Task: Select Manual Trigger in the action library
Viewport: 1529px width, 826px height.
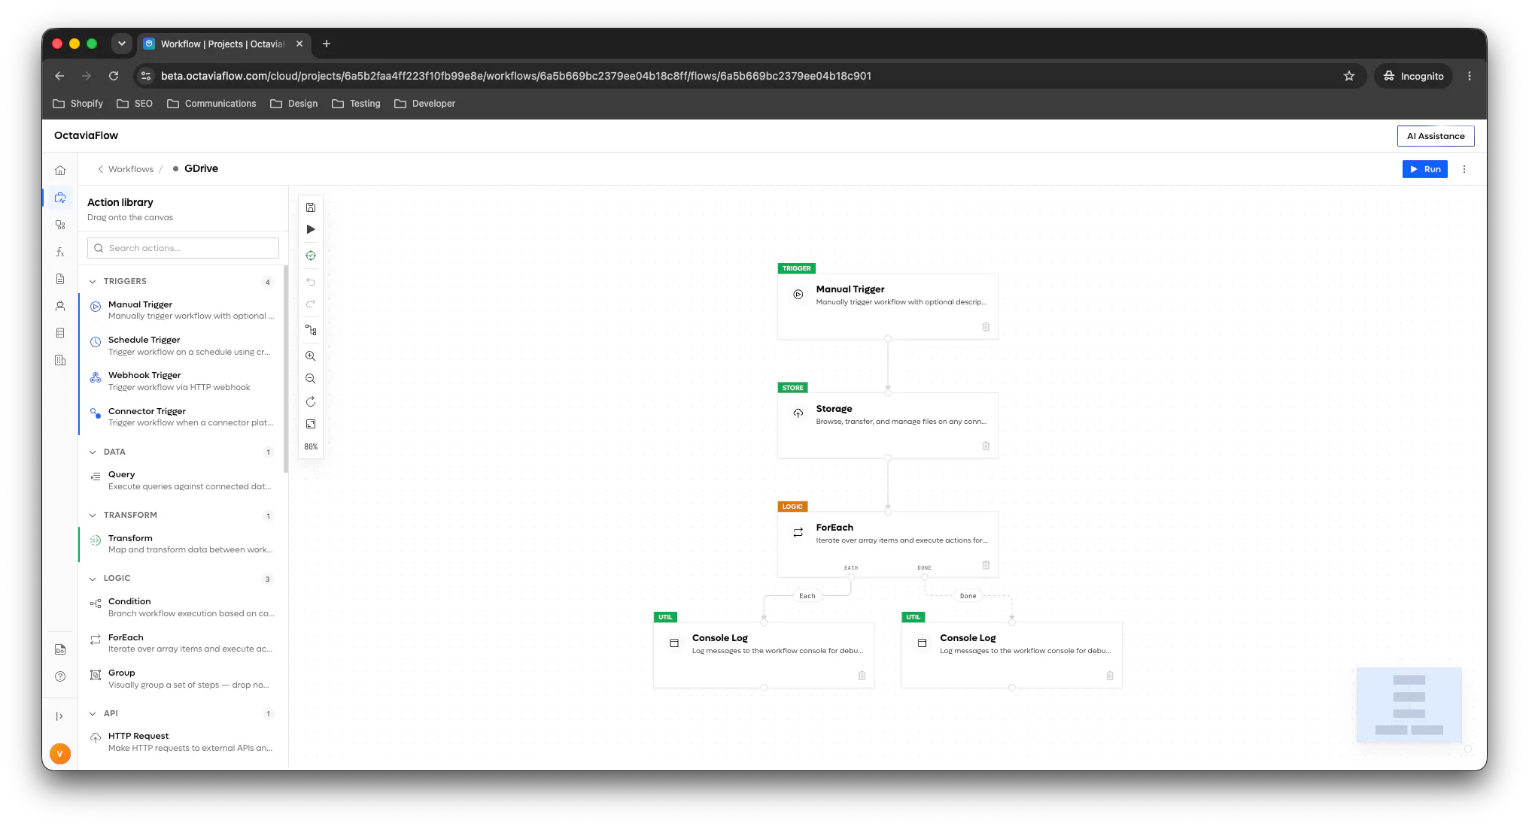Action: tap(183, 310)
